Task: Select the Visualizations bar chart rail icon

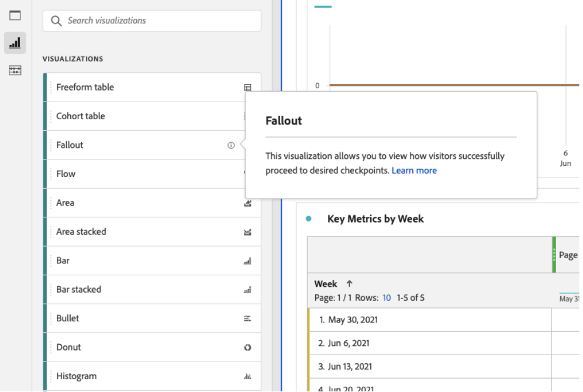Action: click(15, 43)
